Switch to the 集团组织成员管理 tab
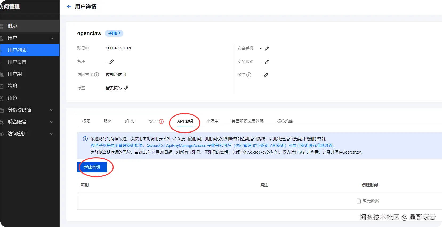This screenshot has width=442, height=227. click(248, 121)
